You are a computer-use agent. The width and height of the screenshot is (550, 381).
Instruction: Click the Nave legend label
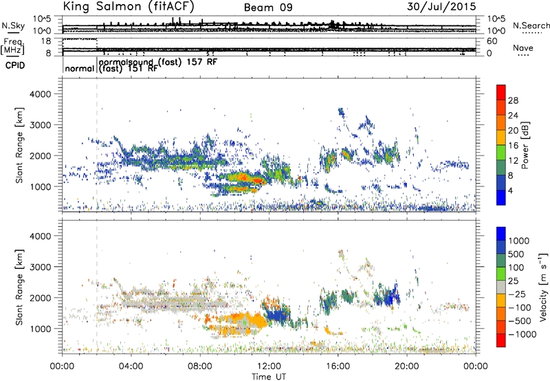point(523,48)
